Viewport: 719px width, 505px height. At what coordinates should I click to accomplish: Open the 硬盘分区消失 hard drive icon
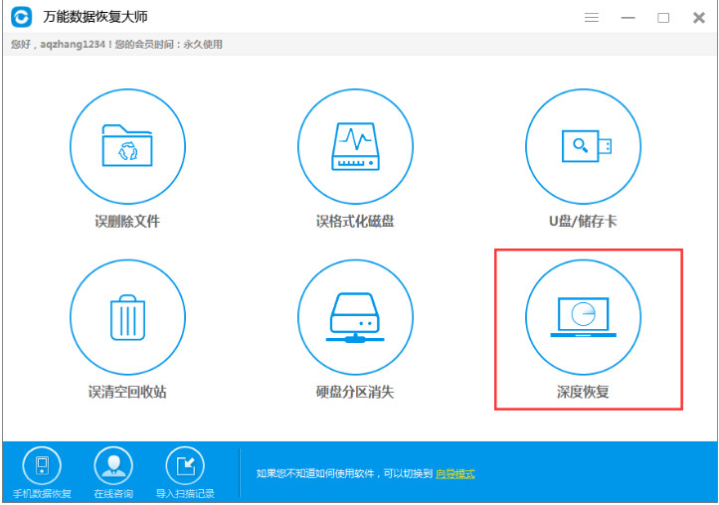[x=355, y=318]
